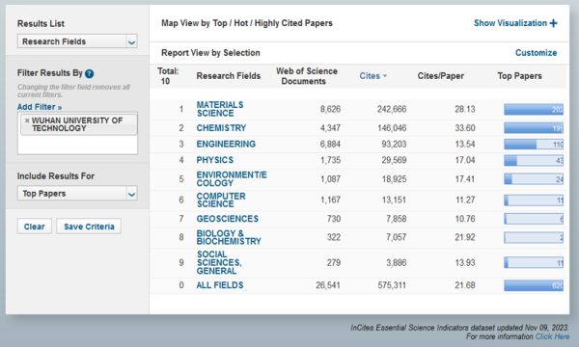Open the SOCIAL SCIENCES, GENERAL research field
This screenshot has width=579, height=347.
(219, 262)
